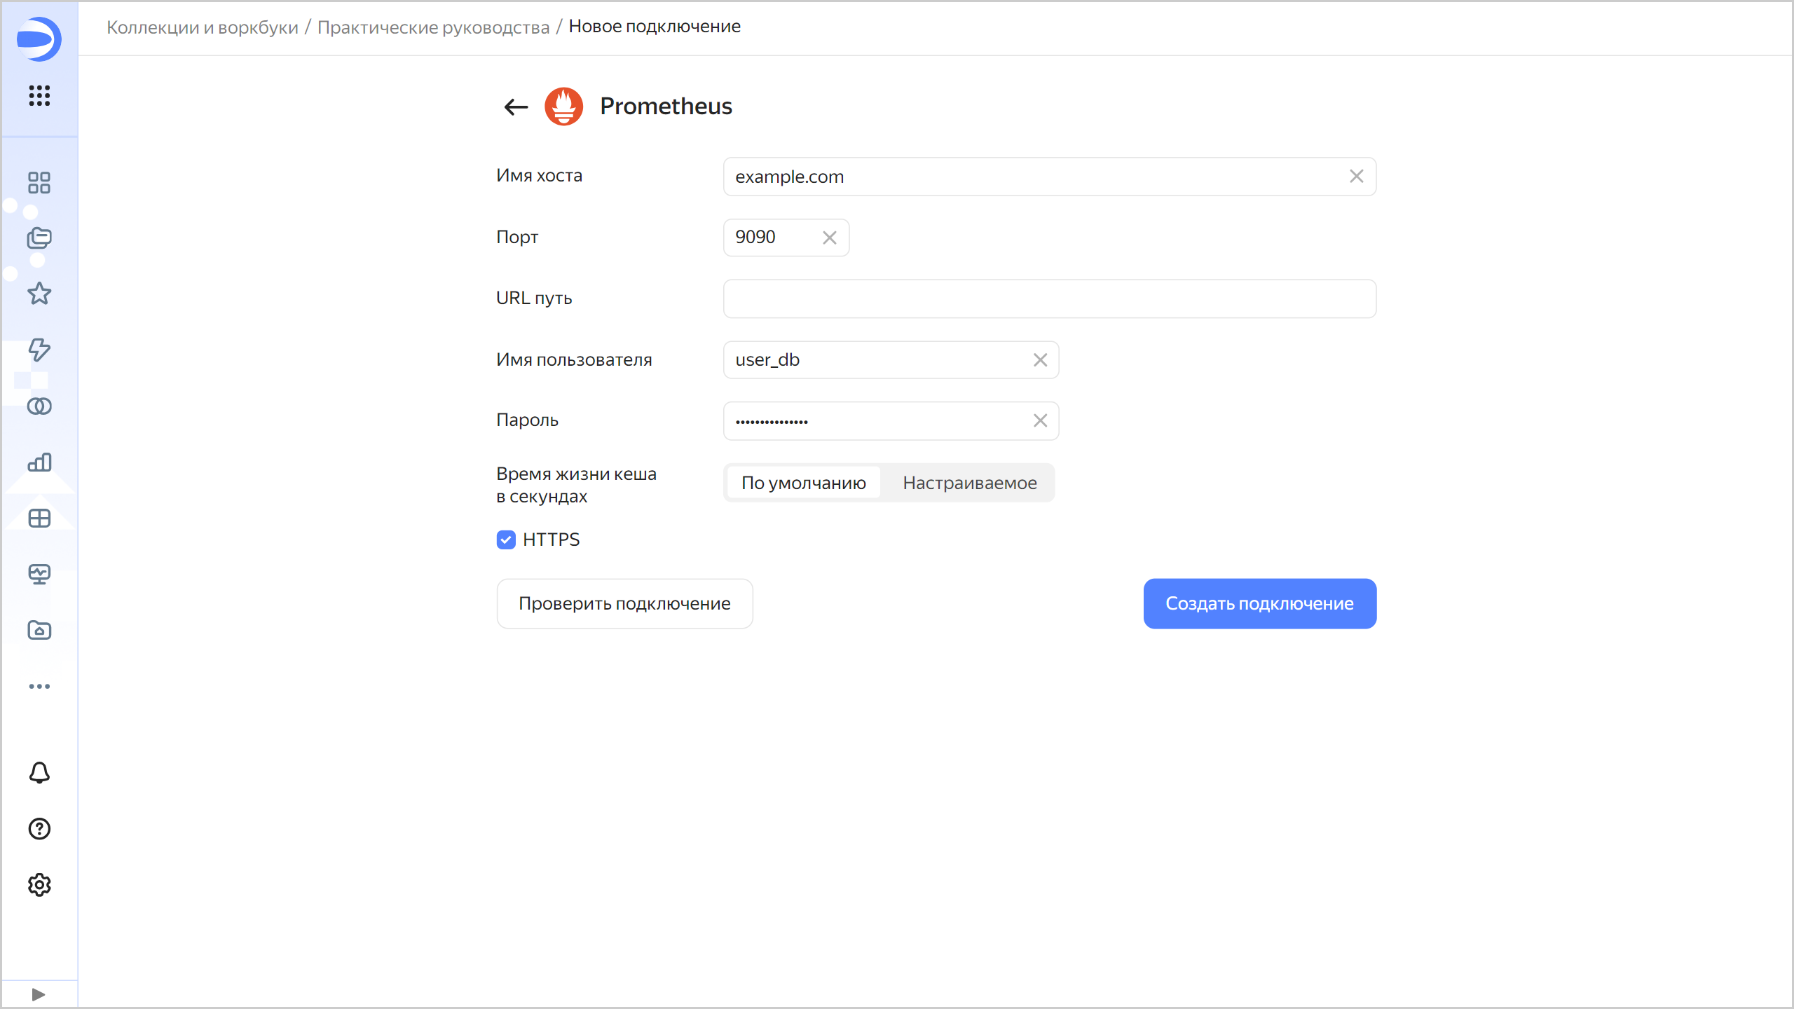
Task: Open favorites star in sidebar
Action: (x=39, y=294)
